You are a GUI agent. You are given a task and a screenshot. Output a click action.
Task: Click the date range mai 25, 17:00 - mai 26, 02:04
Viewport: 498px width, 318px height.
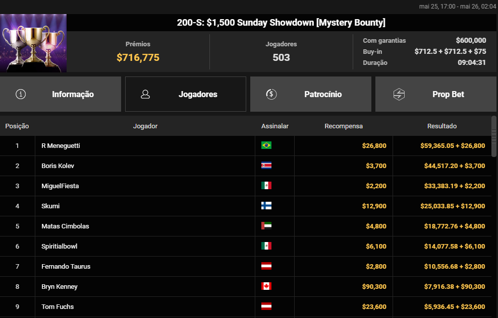point(458,7)
